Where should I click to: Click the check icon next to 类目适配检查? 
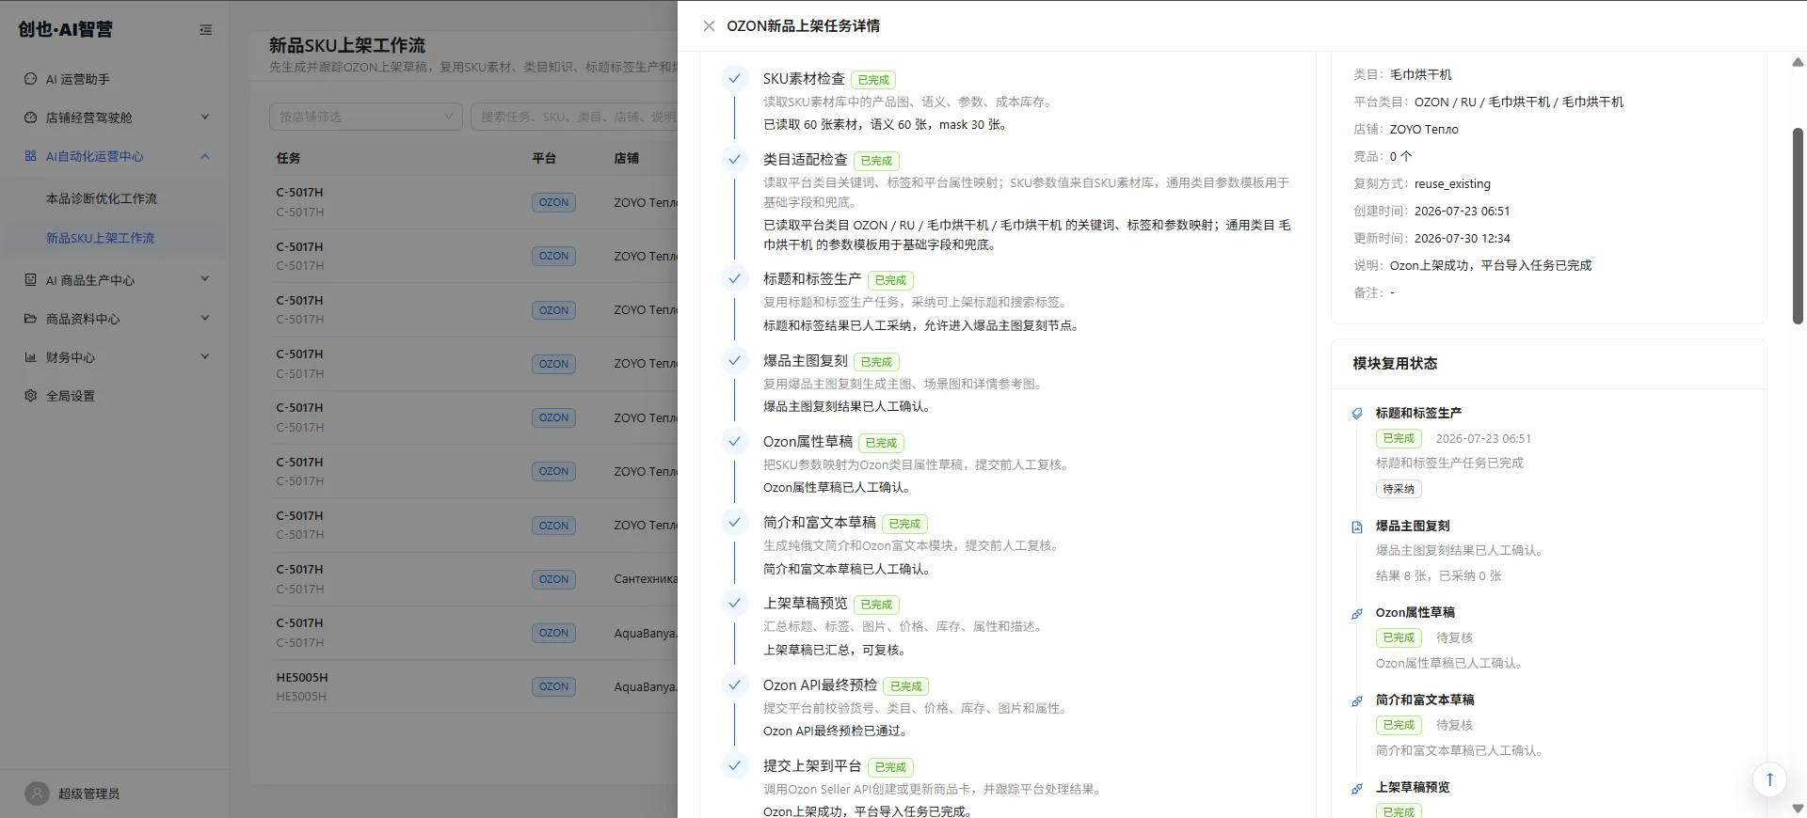click(734, 159)
